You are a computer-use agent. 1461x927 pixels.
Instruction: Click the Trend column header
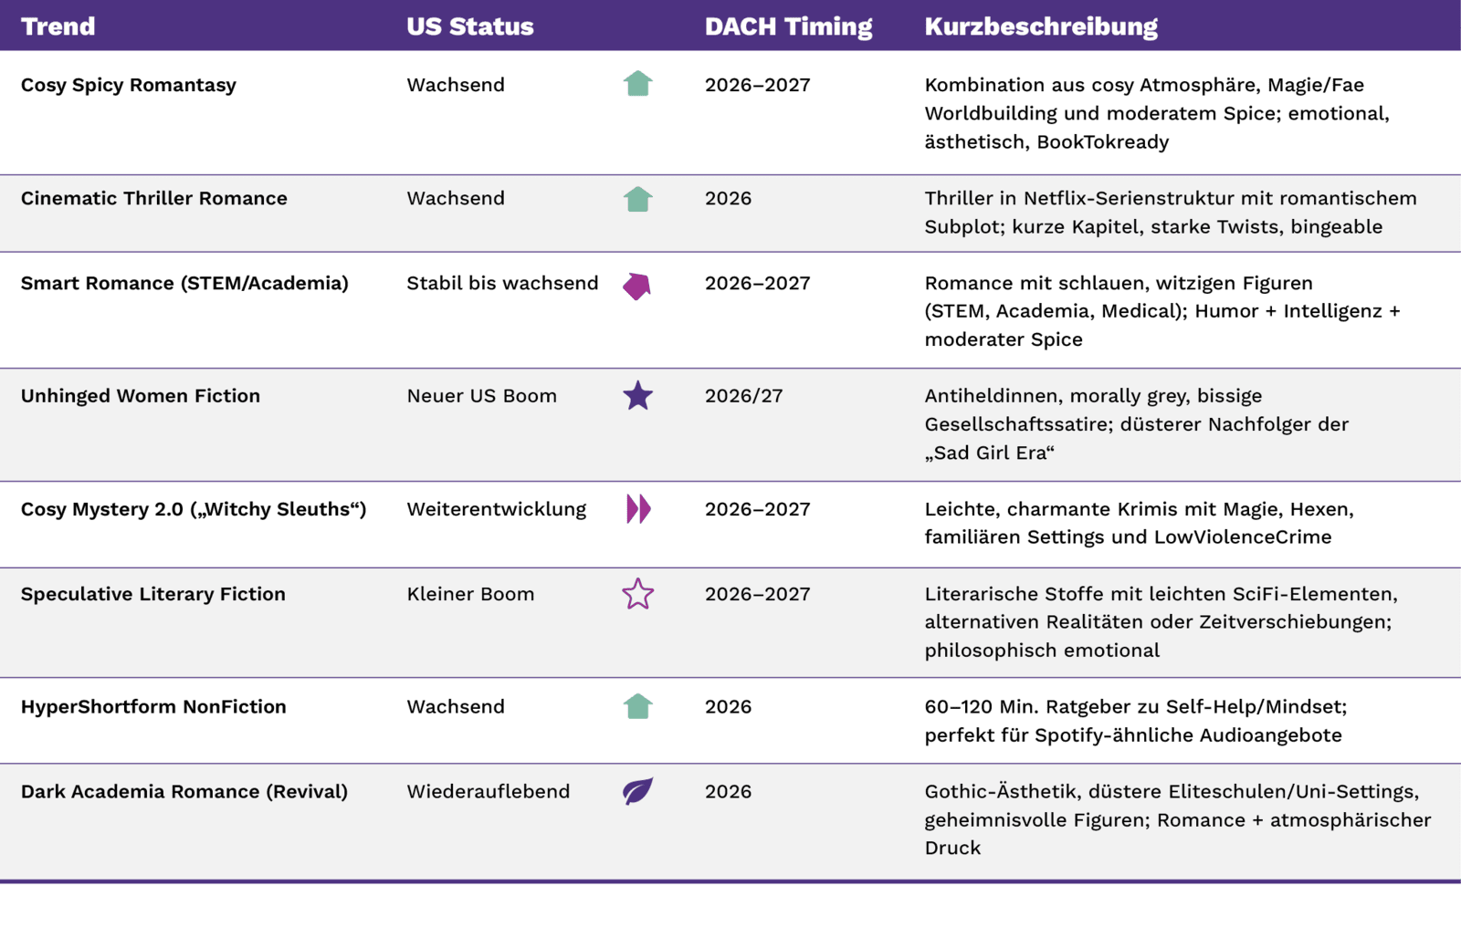58,26
